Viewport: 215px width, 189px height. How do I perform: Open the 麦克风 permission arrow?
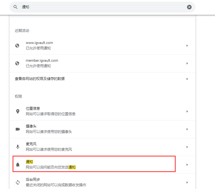pyautogui.click(x=187, y=147)
